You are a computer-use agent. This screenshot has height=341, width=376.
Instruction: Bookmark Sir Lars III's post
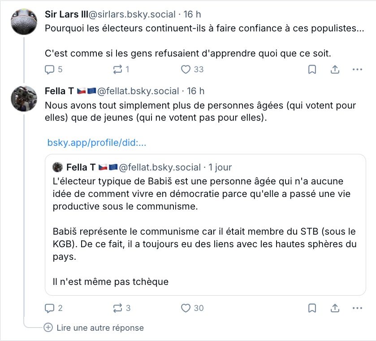(312, 70)
